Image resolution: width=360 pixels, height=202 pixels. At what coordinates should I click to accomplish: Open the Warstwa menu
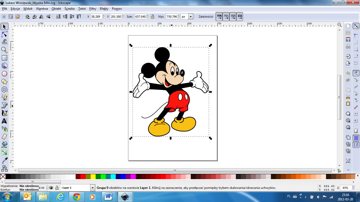[x=42, y=9]
